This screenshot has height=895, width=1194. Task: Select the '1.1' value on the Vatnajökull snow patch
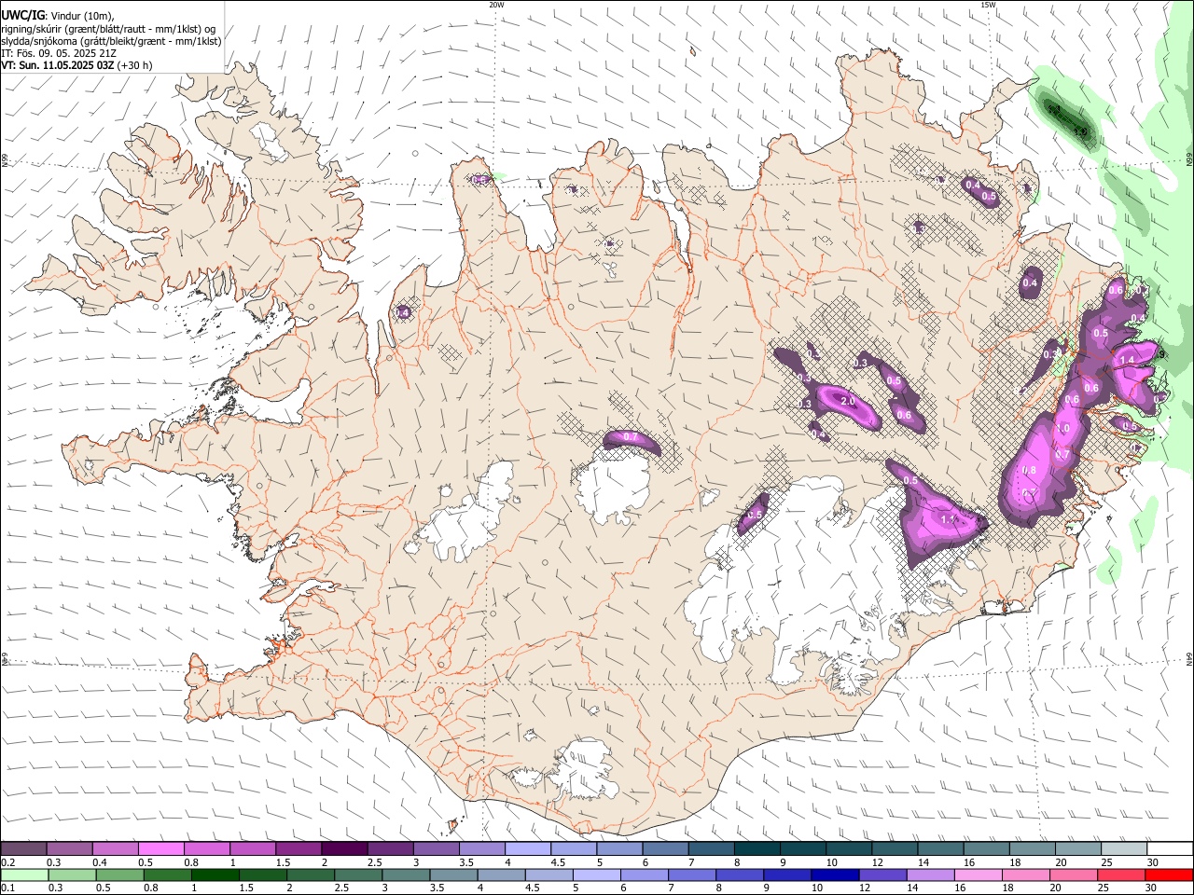(950, 519)
